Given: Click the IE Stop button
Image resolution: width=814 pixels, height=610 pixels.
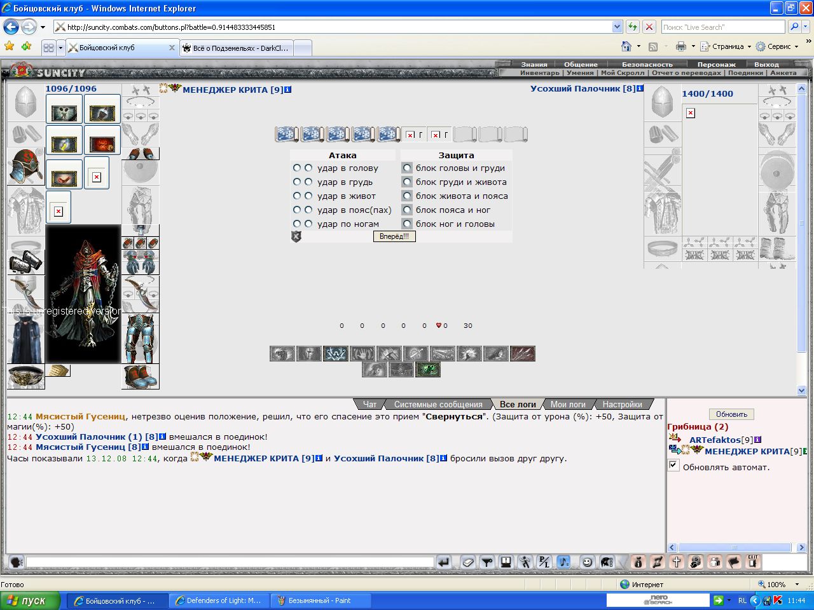Looking at the screenshot, I should [649, 27].
